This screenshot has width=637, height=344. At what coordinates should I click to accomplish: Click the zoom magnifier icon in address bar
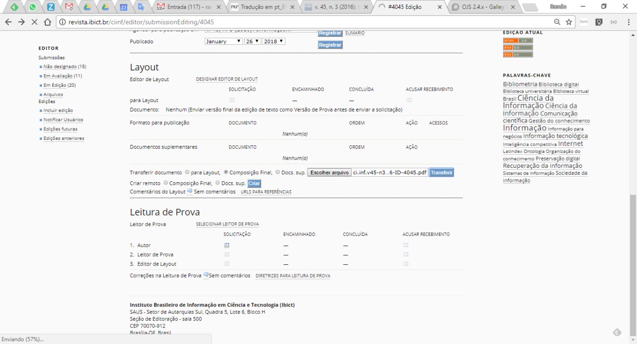[557, 22]
